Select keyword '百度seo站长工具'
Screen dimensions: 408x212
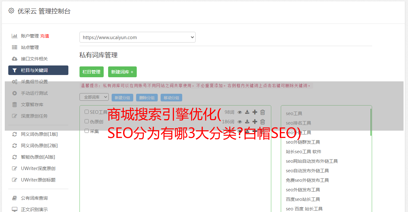pyautogui.click(x=303, y=199)
